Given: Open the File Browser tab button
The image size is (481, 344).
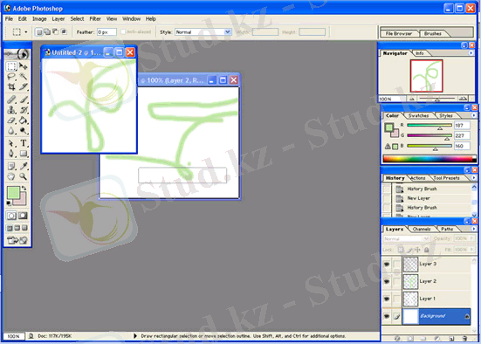Looking at the screenshot, I should pos(399,33).
